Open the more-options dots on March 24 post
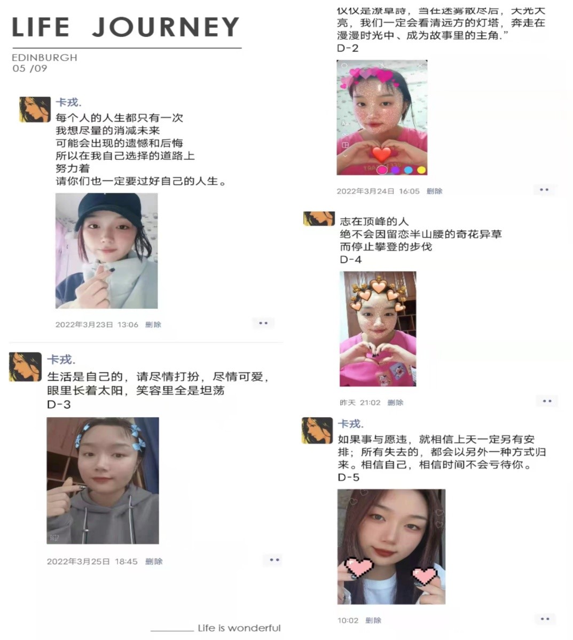This screenshot has height=640, width=573. (x=544, y=190)
